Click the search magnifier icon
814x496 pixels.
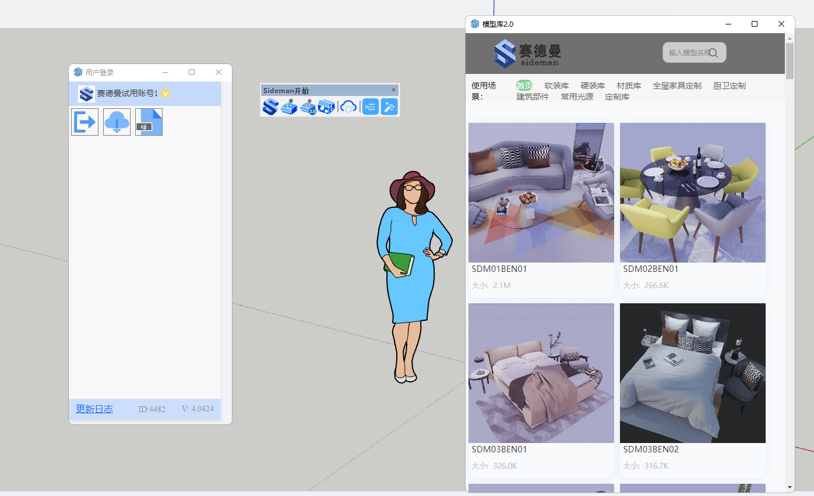point(713,53)
